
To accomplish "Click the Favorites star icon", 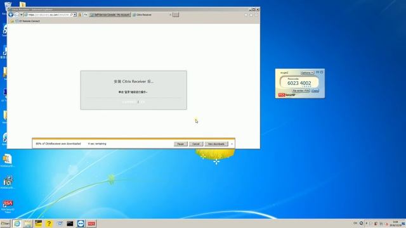I will 251,15.
